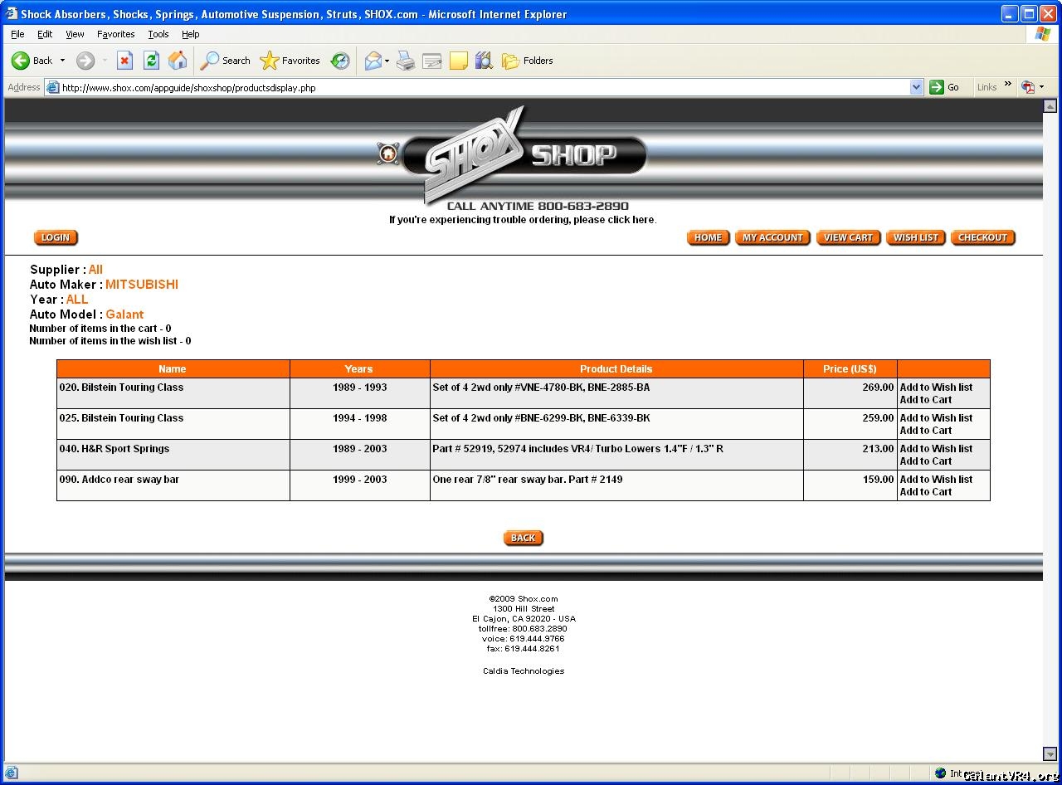This screenshot has width=1062, height=785.
Task: Click the Stop page loading icon
Action: [x=124, y=61]
